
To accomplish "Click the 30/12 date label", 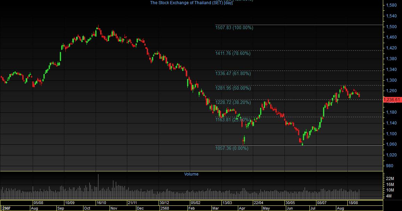I will (164, 203).
